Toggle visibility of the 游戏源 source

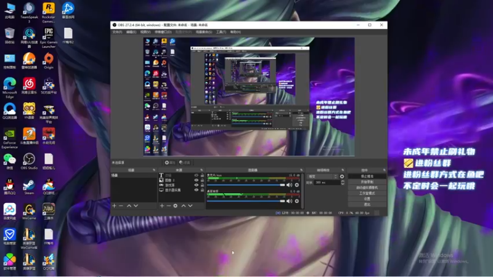pyautogui.click(x=196, y=185)
